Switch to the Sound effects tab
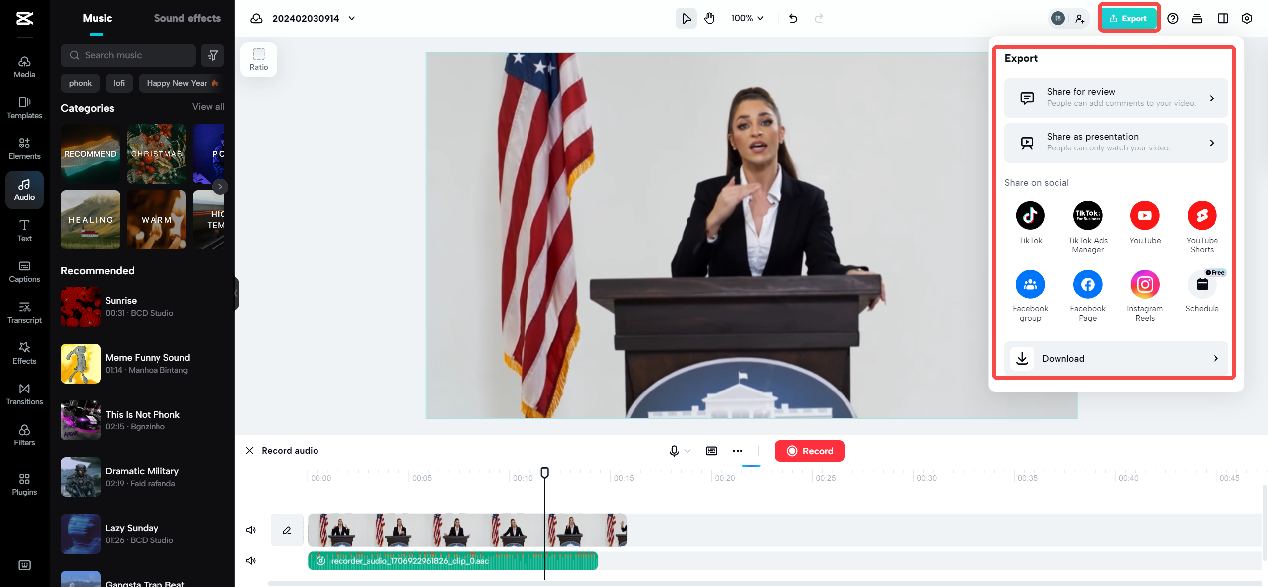1268x587 pixels. [187, 18]
